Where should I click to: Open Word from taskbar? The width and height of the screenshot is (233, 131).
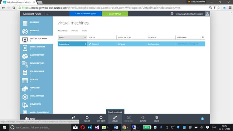coord(116,128)
